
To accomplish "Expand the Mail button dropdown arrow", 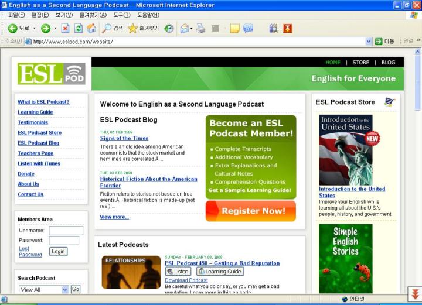I will (191, 28).
